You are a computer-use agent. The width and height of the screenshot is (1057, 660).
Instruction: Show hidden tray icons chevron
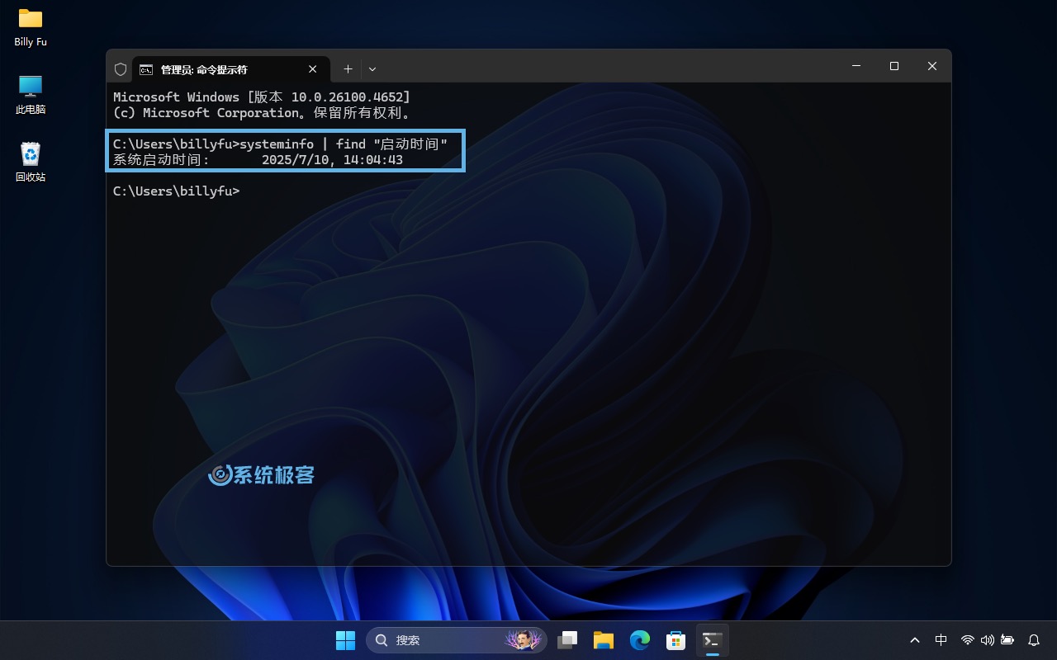[915, 640]
